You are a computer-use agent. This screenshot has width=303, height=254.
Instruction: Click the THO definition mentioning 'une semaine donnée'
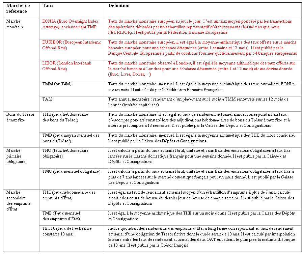[199, 156]
